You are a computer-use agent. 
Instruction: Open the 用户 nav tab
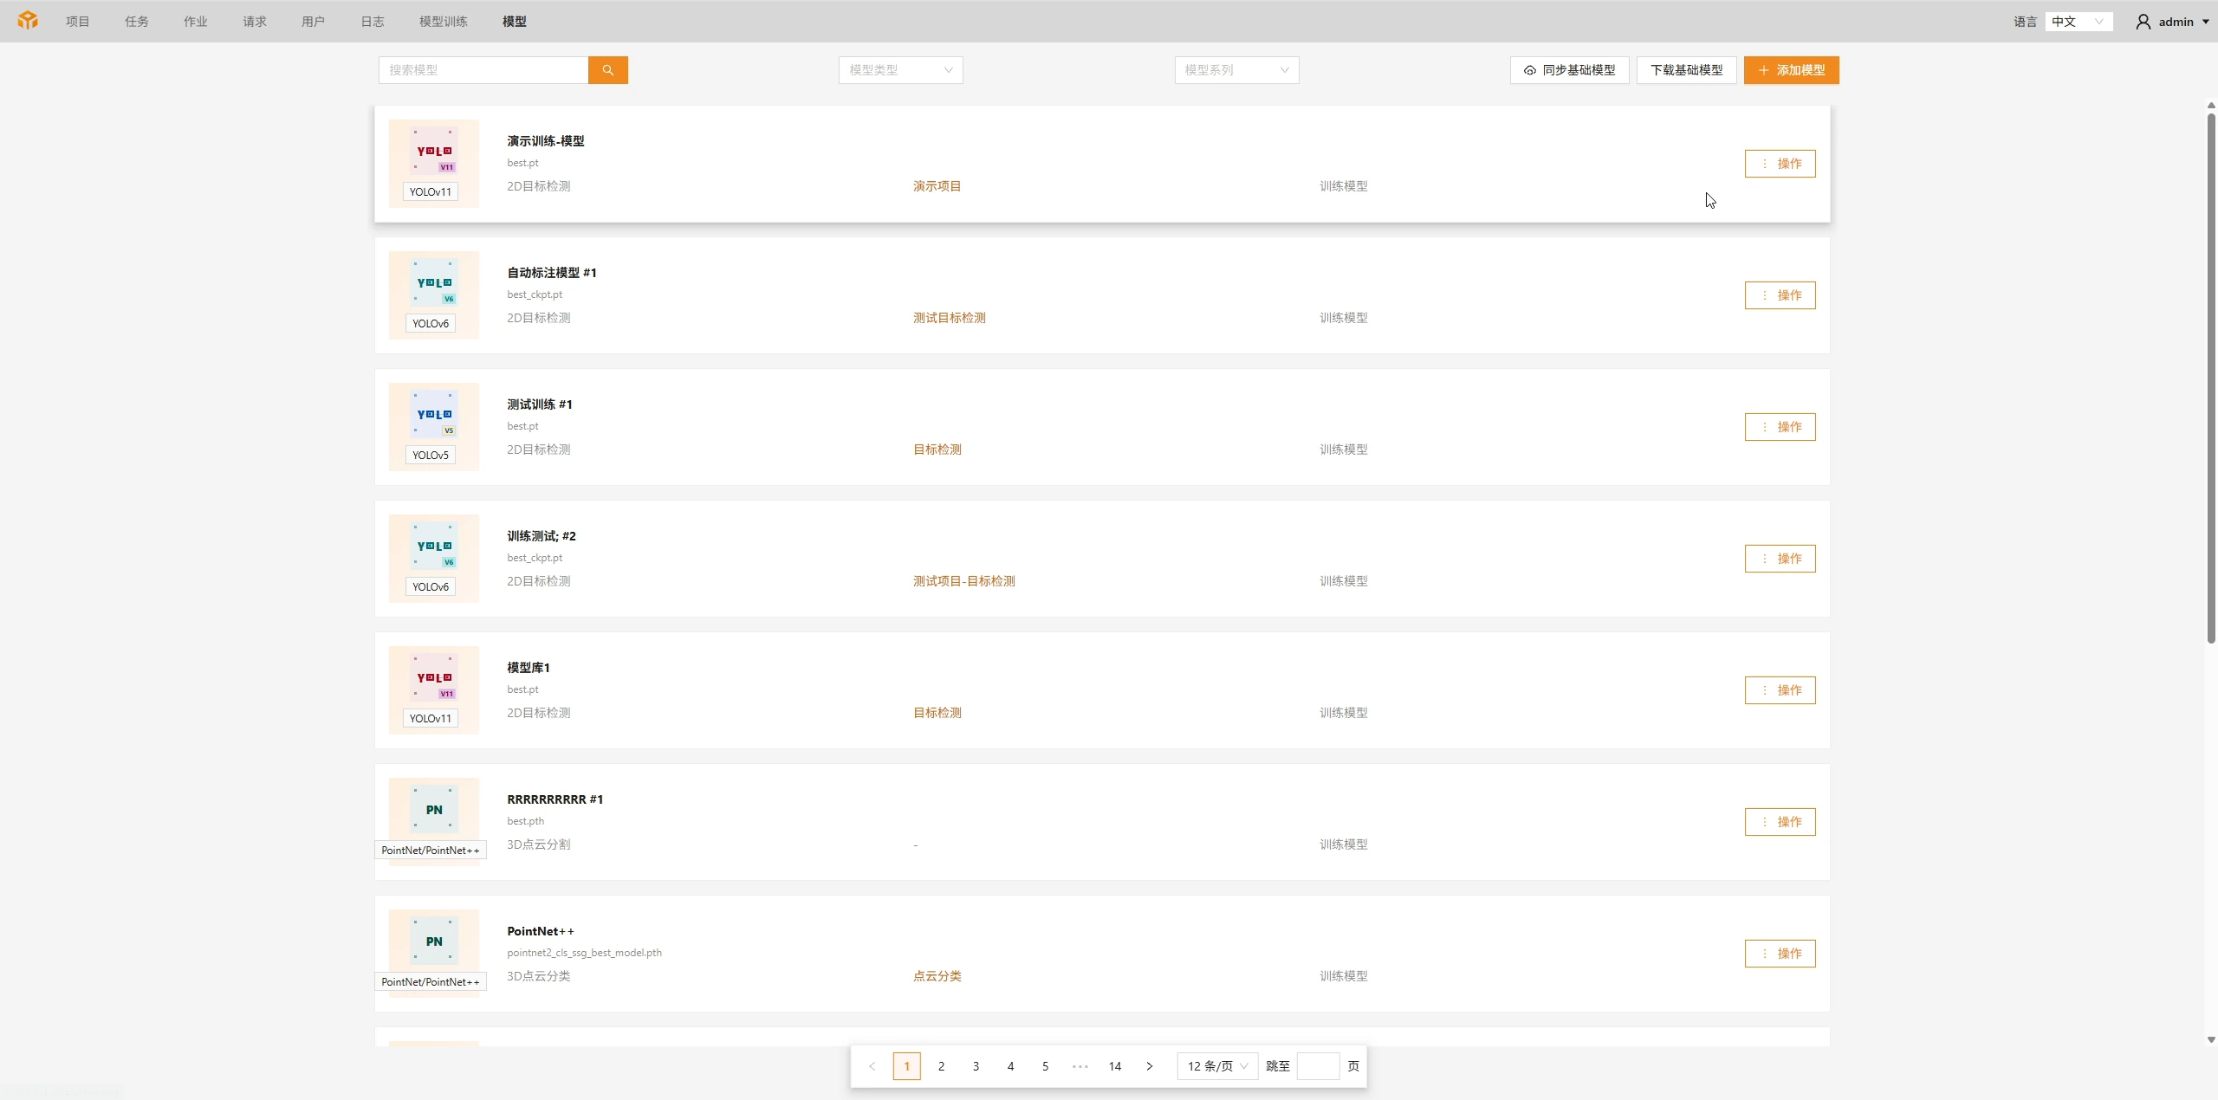314,22
